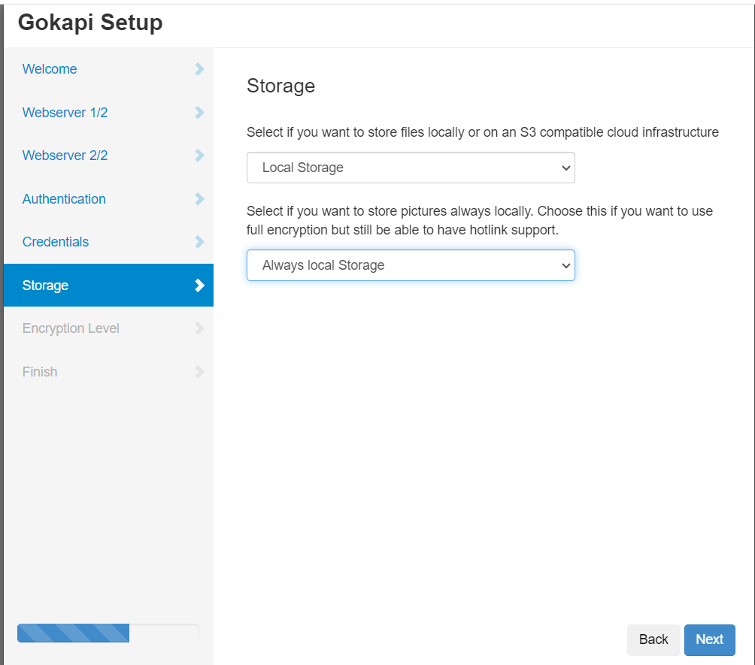Click the chevron icon beside Webserver 2/2
The image size is (755, 665).
pyautogui.click(x=199, y=156)
